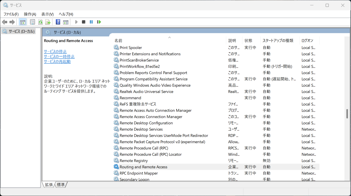Screen dimensions: 351x196
Task: Click the サービスの停止 link
Action: tap(55, 52)
